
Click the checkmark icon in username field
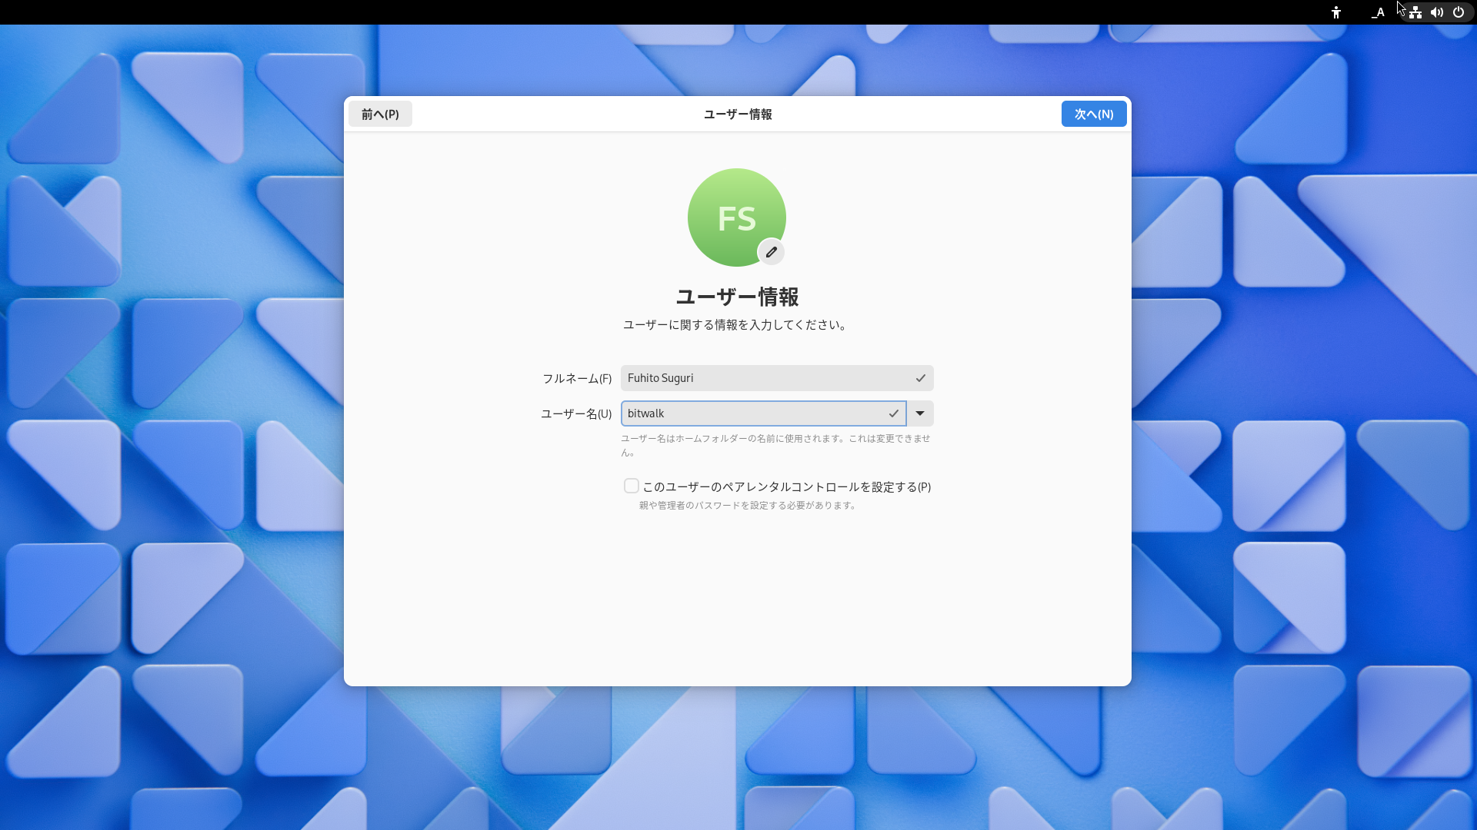893,413
